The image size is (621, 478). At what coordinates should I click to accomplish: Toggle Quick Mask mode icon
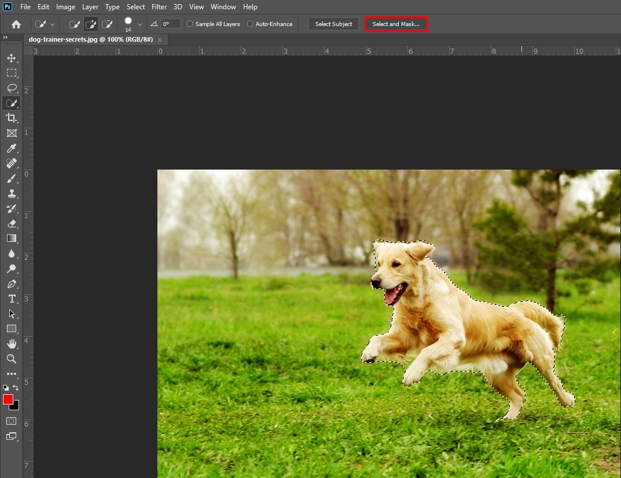[11, 421]
